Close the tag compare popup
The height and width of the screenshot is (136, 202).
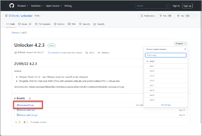[x=185, y=49]
